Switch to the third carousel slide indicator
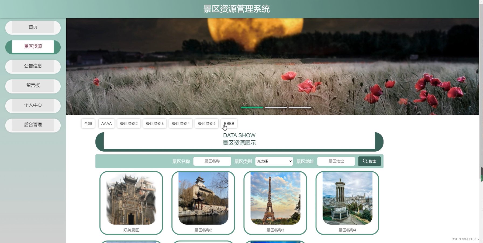Image resolution: width=483 pixels, height=243 pixels. (x=300, y=107)
